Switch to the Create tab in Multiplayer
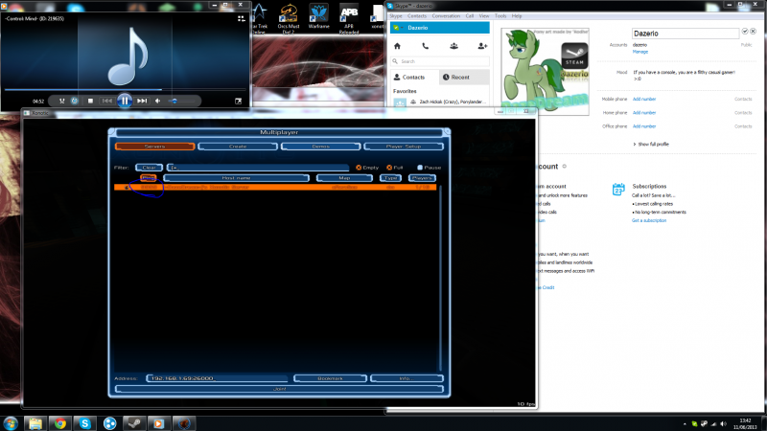This screenshot has width=767, height=431. click(237, 147)
